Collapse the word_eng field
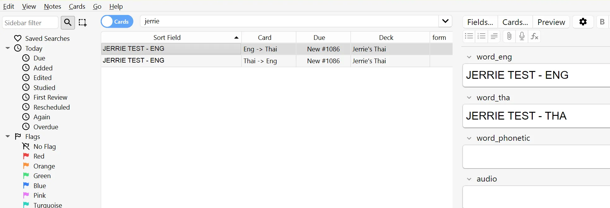610x208 pixels. point(469,57)
